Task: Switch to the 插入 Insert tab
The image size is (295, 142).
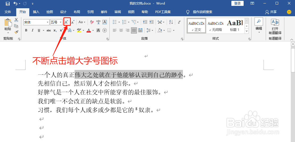Action: (36, 12)
